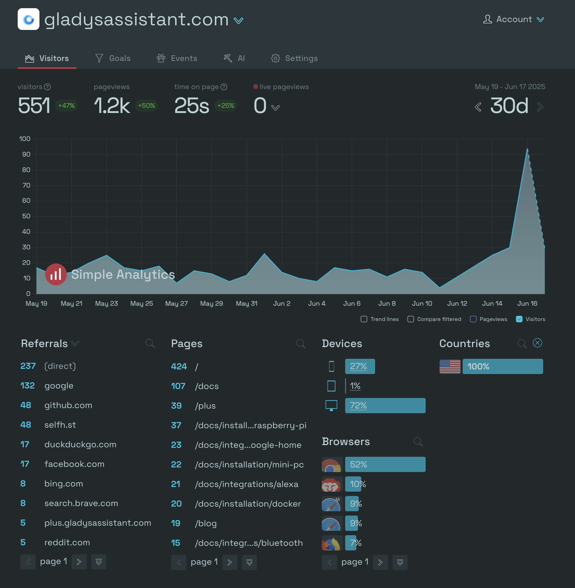575x588 pixels.
Task: Go to previous Referrals page
Action: 28,562
